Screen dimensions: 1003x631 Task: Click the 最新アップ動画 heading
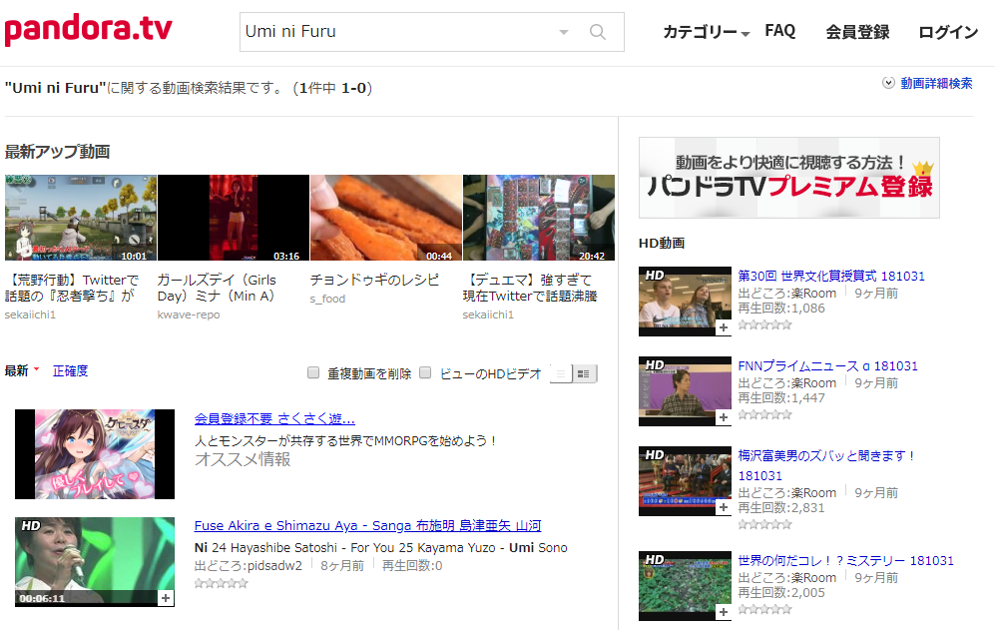coord(58,152)
